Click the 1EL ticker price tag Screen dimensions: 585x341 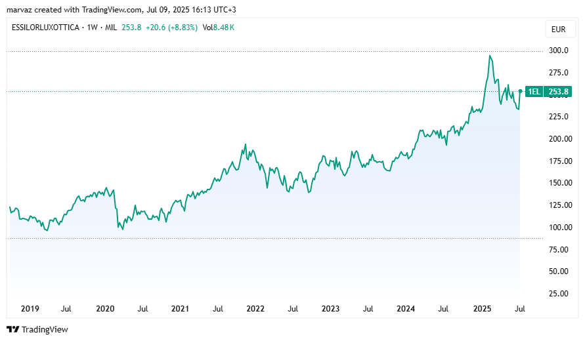(x=534, y=91)
